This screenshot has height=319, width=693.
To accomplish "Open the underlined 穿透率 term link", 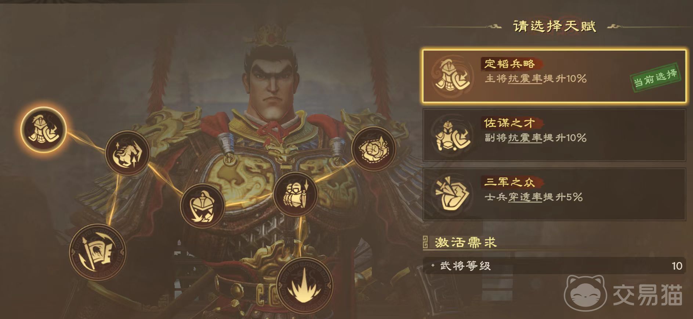I will (x=525, y=197).
